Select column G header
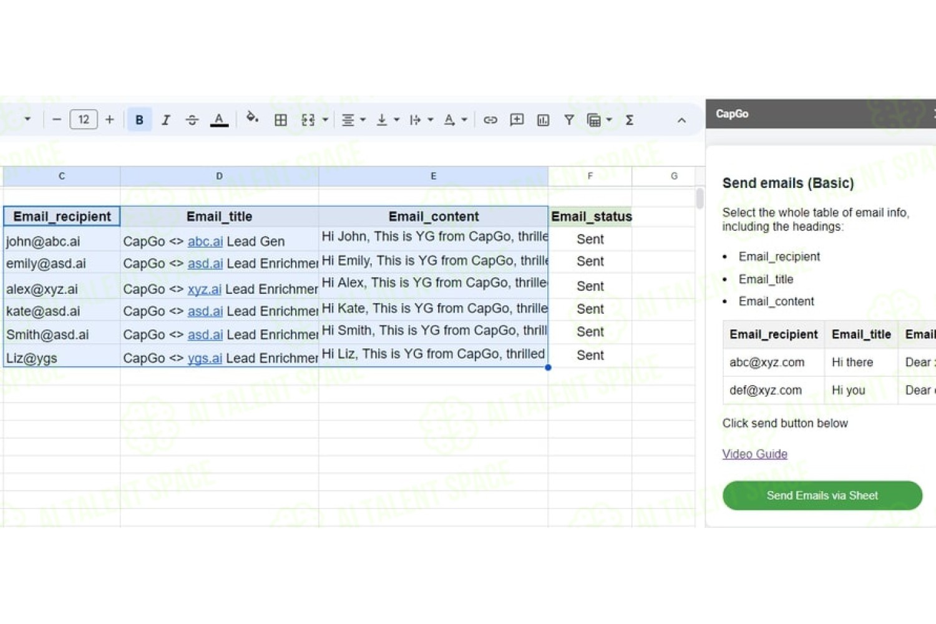936x624 pixels. point(663,177)
